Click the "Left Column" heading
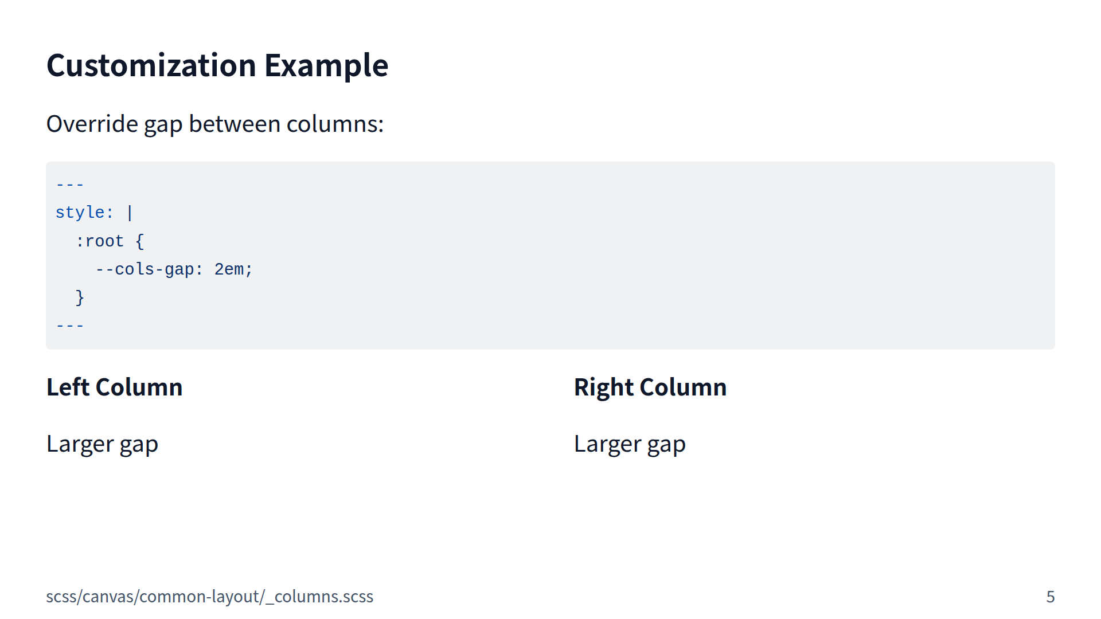 114,387
